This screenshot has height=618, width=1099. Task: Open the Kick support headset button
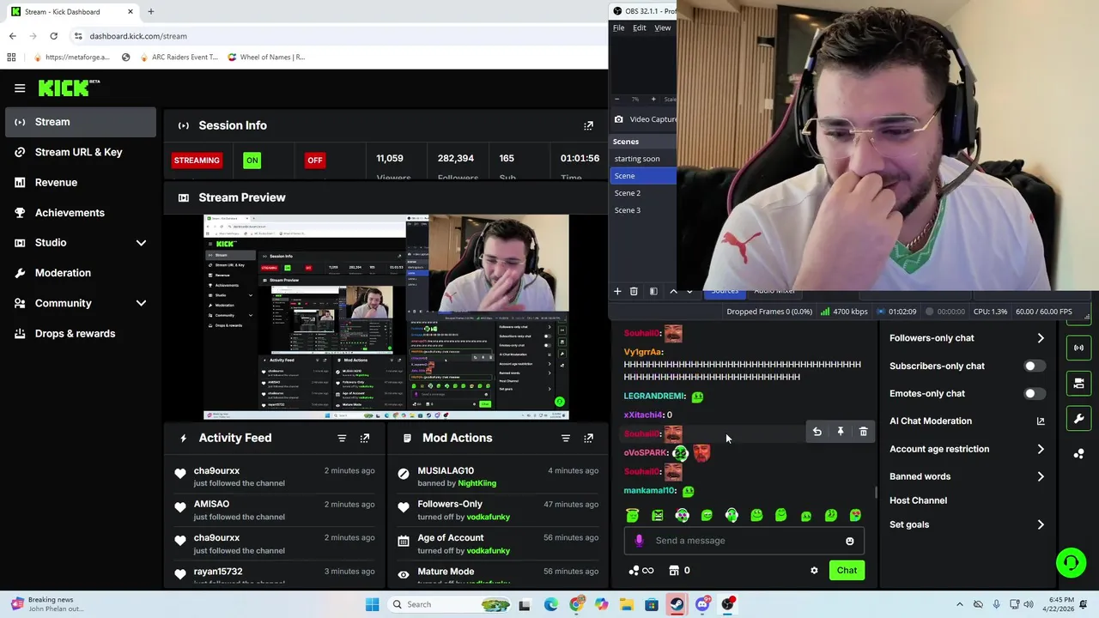coord(1071,563)
